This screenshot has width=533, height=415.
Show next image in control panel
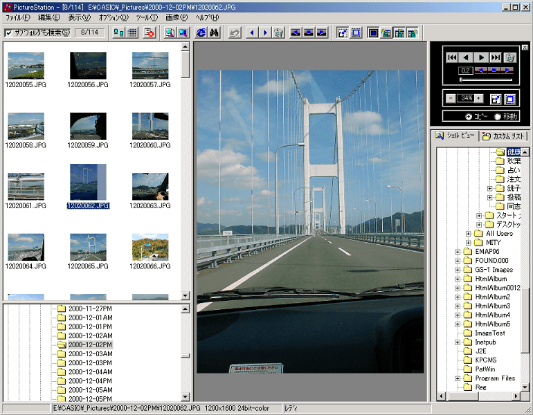481,57
